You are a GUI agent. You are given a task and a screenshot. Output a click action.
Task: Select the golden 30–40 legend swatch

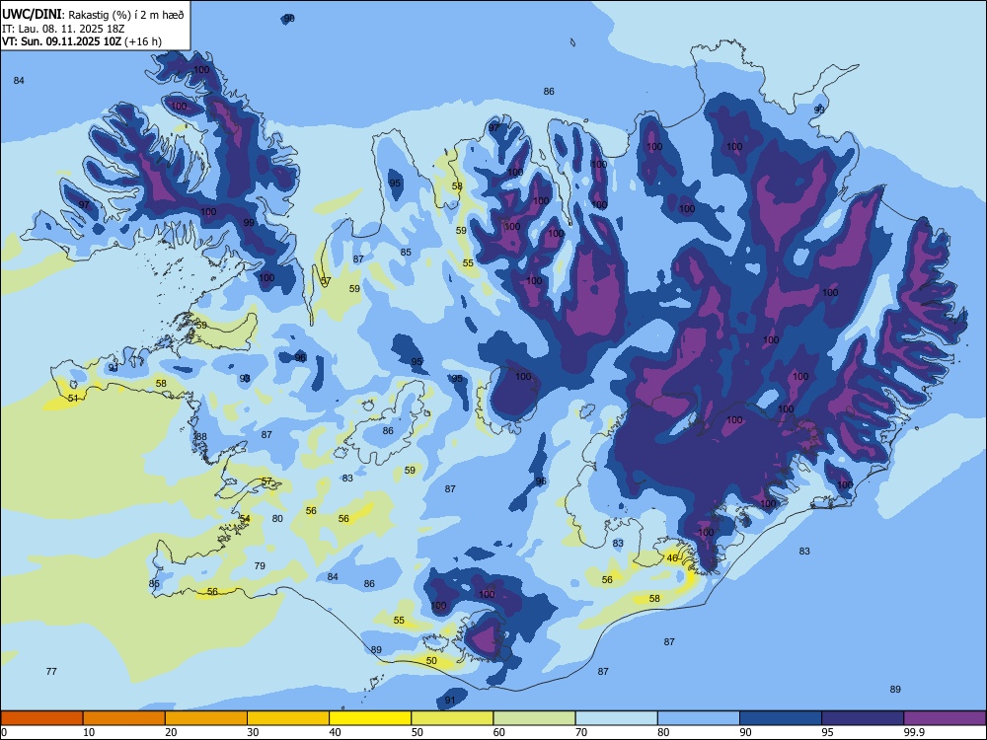click(x=288, y=718)
